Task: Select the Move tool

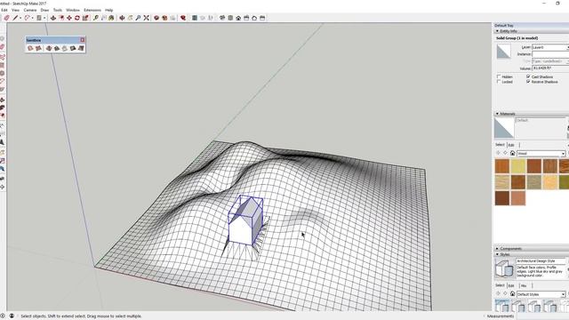Action: (x=69, y=18)
